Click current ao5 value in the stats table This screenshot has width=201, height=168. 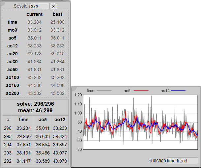(x=35, y=38)
